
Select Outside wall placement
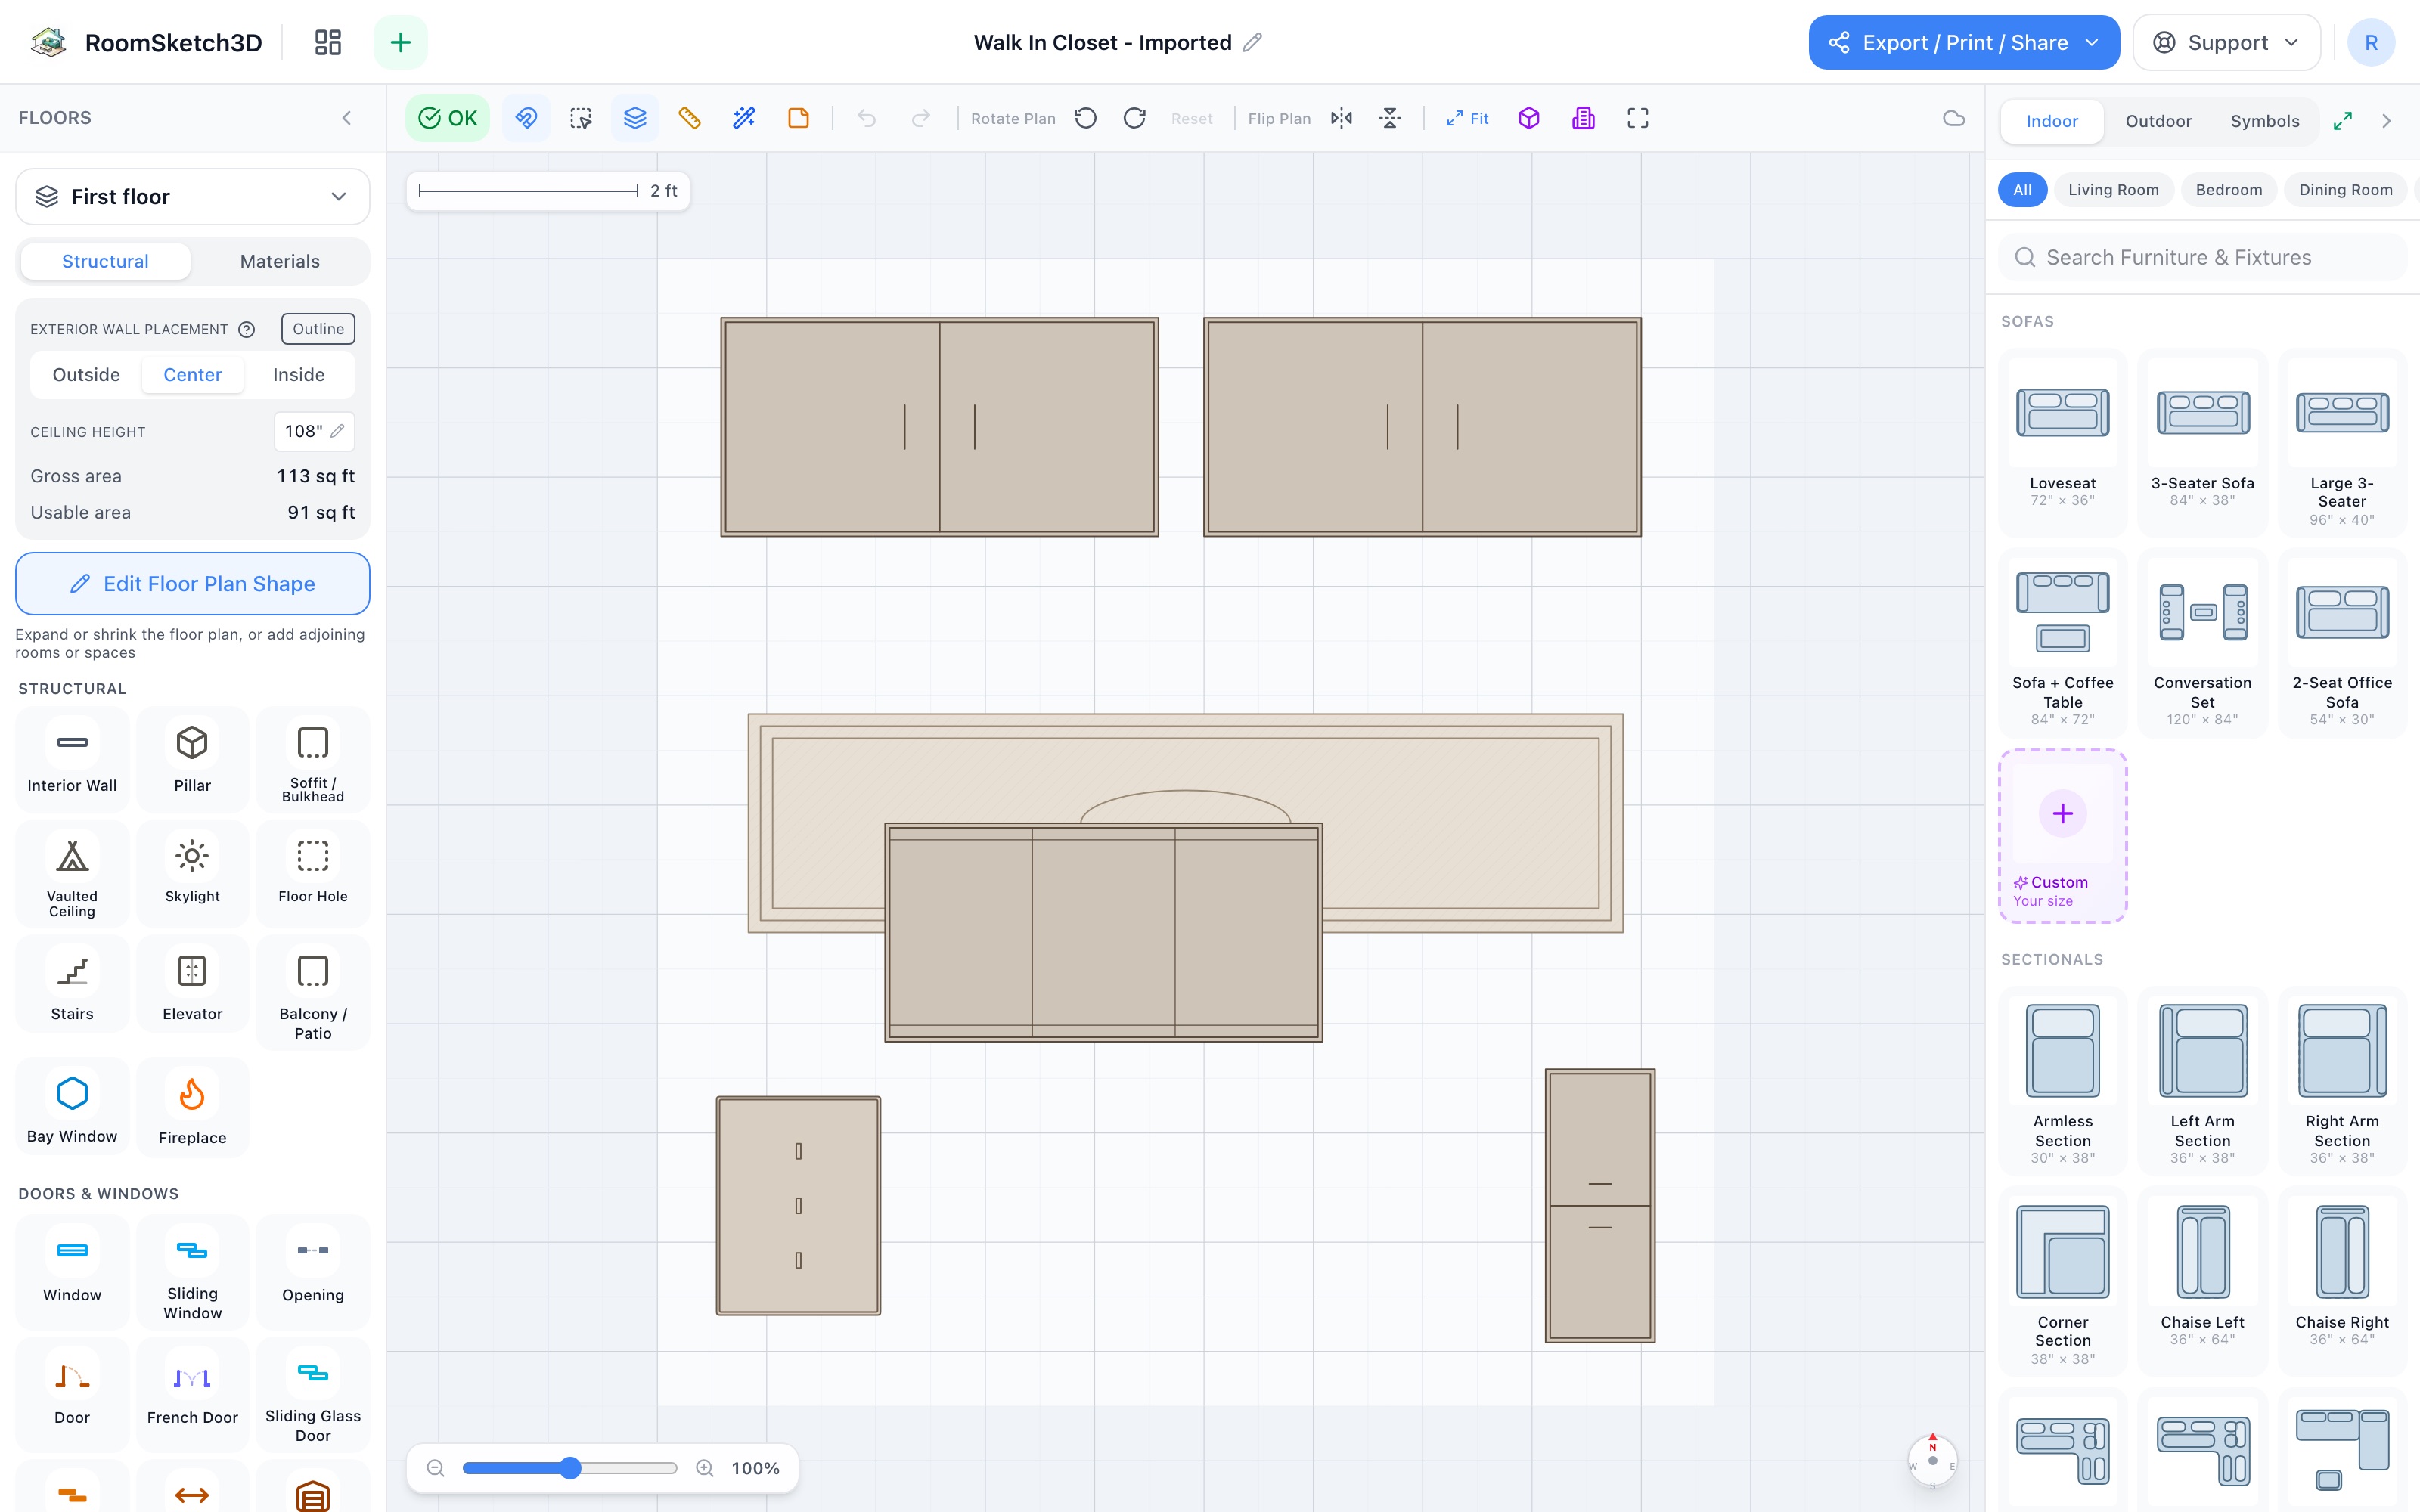click(x=86, y=374)
